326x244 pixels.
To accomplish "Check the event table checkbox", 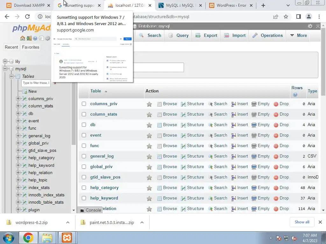I will click(x=84, y=135).
